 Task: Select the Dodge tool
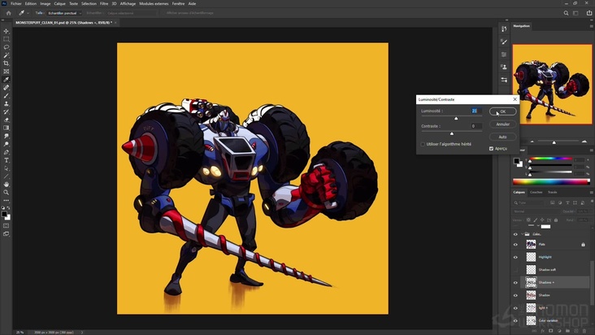[x=6, y=144]
